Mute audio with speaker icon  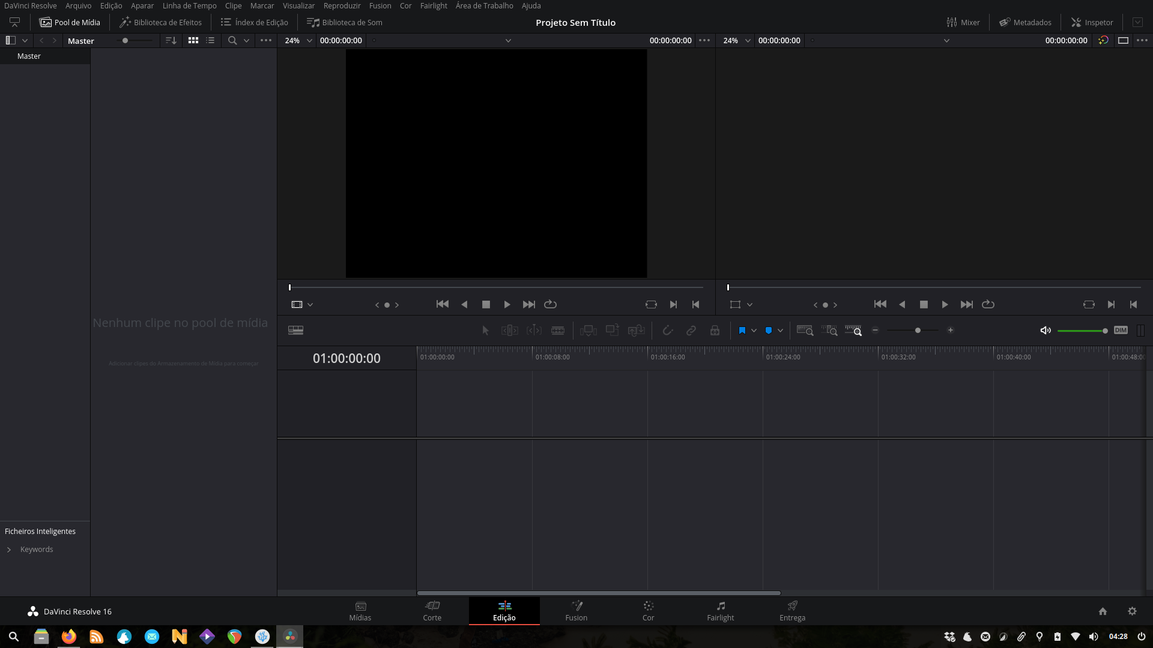click(1046, 330)
